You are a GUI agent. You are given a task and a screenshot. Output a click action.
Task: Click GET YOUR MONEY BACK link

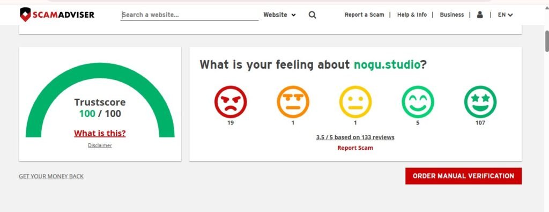[x=51, y=176]
